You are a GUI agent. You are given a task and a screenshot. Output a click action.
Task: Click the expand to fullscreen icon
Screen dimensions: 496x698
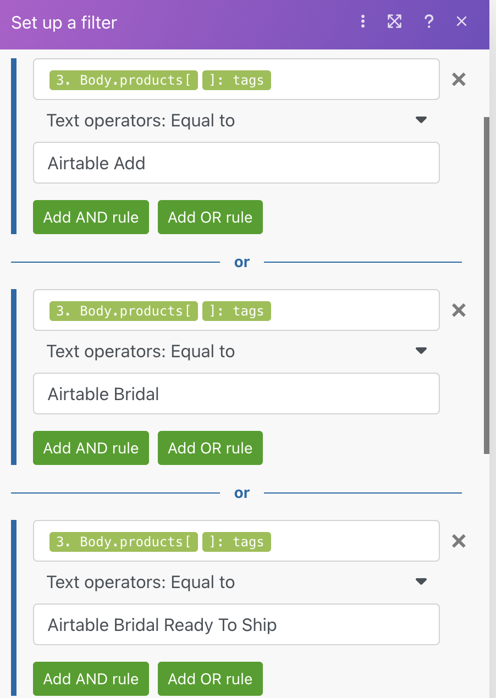point(394,21)
